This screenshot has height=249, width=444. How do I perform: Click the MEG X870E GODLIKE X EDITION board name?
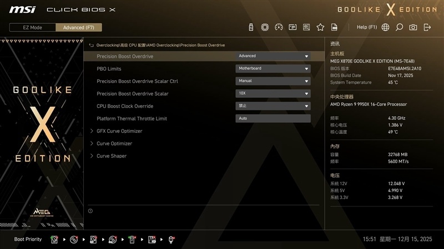click(x=372, y=61)
